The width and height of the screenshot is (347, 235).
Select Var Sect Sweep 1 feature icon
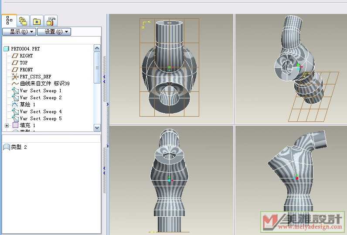[15, 91]
